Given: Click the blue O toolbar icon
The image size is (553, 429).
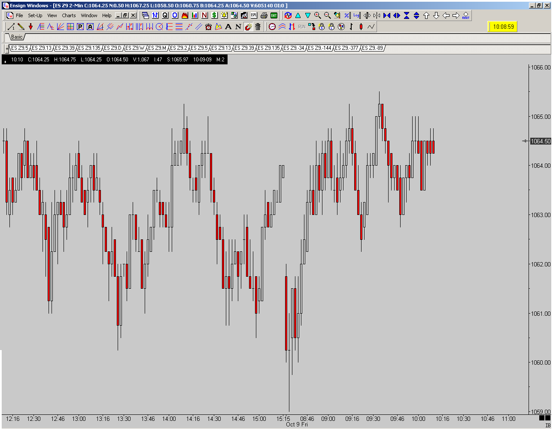Looking at the screenshot, I should [175, 15].
